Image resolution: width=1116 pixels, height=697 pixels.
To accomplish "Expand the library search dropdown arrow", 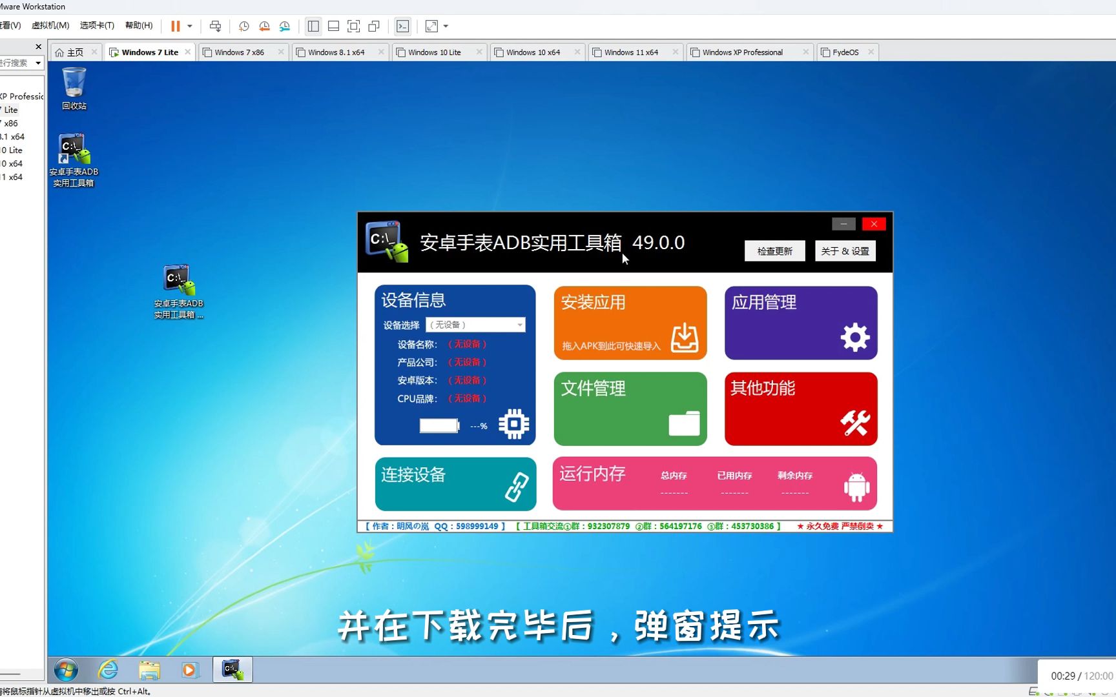I will click(39, 63).
